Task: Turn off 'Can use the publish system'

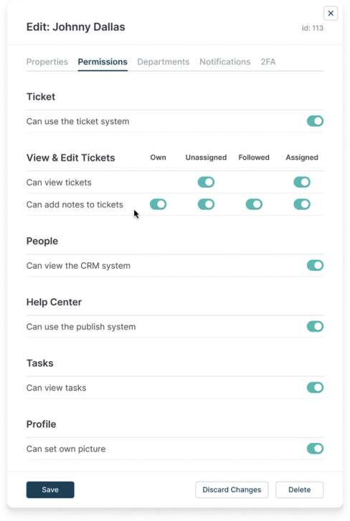Action: point(315,326)
